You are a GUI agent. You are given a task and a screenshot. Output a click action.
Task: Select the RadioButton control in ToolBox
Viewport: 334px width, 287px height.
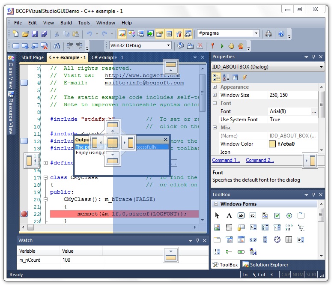coord(289,215)
